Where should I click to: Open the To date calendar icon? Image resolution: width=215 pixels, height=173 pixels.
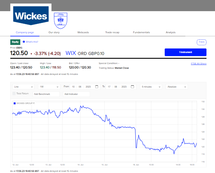pos(132,87)
